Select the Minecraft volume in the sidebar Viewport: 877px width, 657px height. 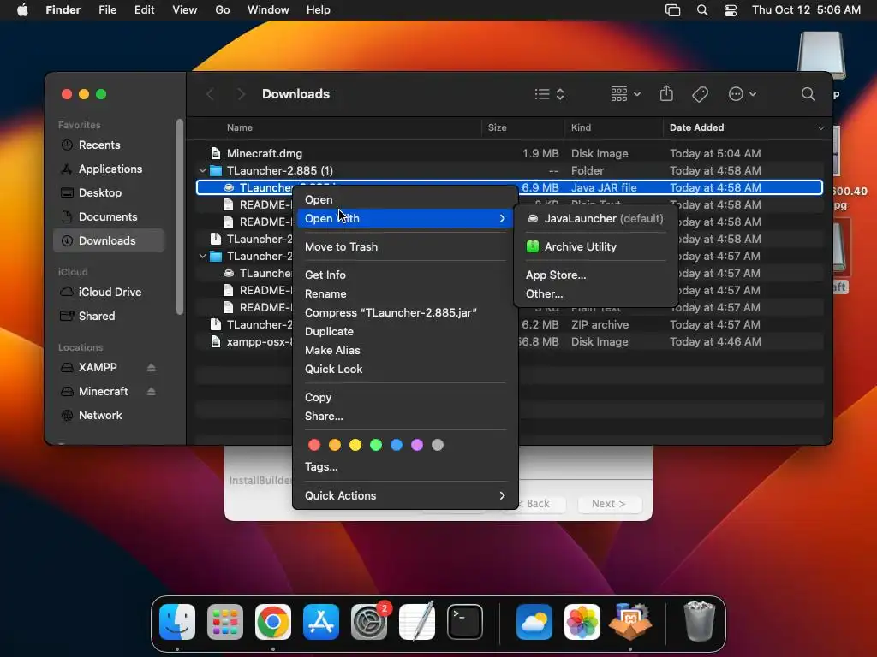pos(104,392)
